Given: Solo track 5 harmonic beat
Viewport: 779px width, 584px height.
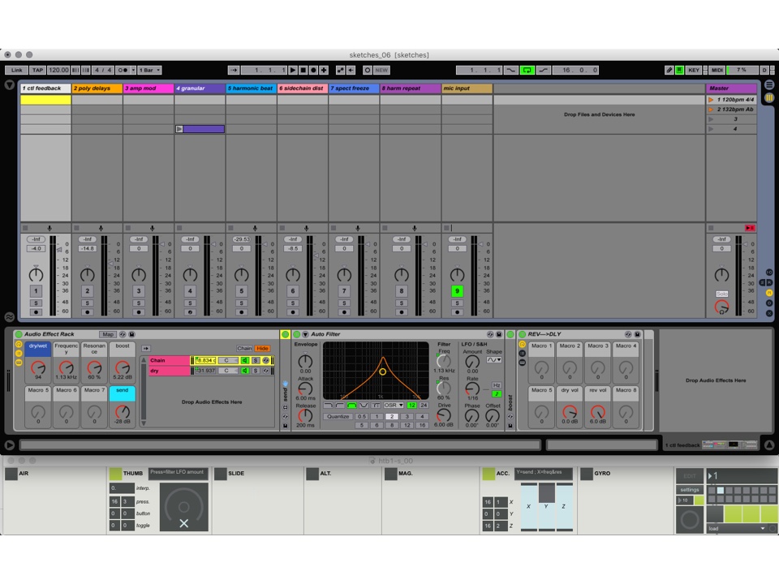Looking at the screenshot, I should (x=242, y=303).
